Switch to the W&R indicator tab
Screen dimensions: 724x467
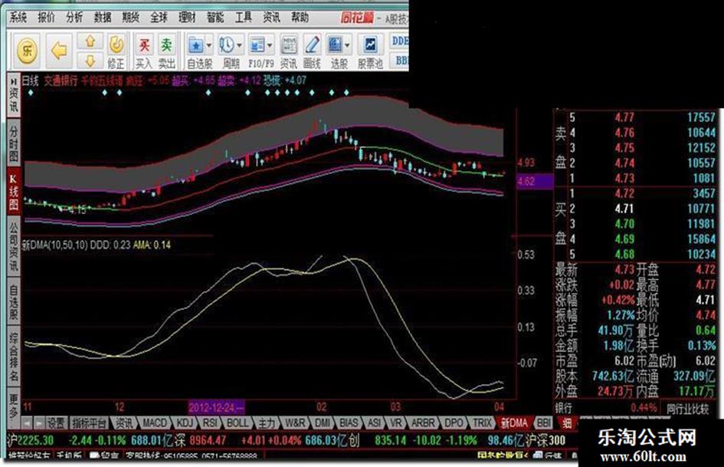tap(295, 423)
